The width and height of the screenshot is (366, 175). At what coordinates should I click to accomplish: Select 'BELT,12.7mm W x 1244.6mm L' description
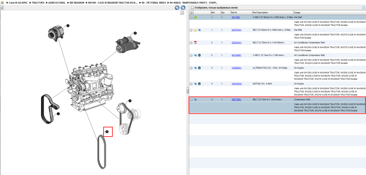[268, 99]
